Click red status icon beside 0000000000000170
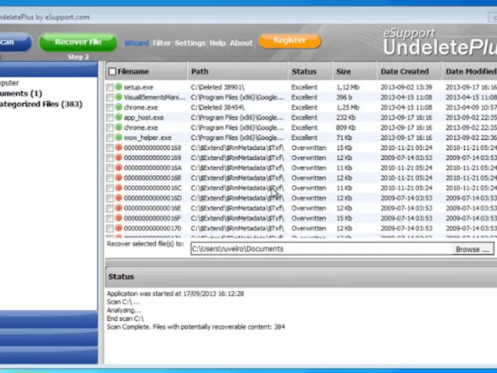 (119, 228)
